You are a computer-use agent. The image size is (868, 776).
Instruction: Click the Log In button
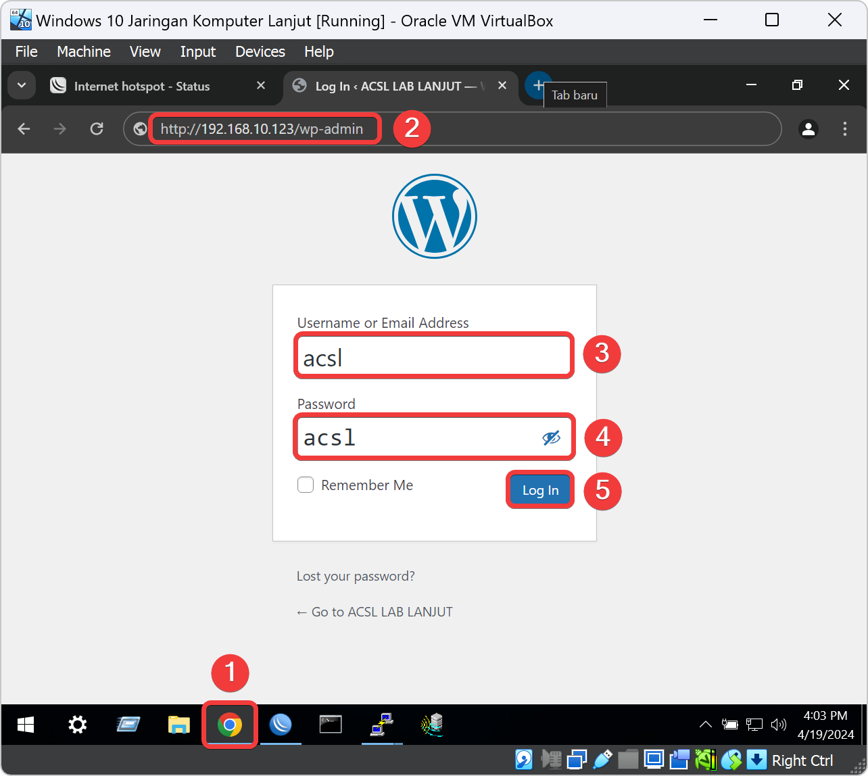[540, 490]
